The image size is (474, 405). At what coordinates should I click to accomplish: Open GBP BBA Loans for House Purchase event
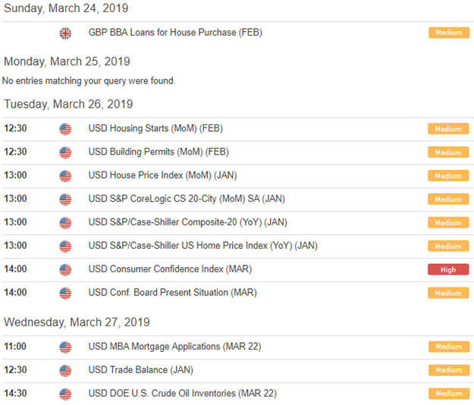(175, 33)
